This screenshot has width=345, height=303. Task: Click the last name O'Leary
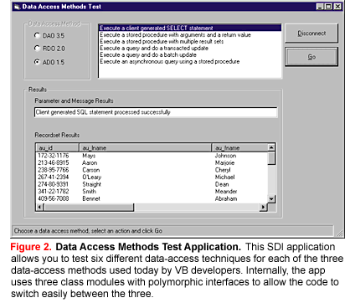(92, 177)
